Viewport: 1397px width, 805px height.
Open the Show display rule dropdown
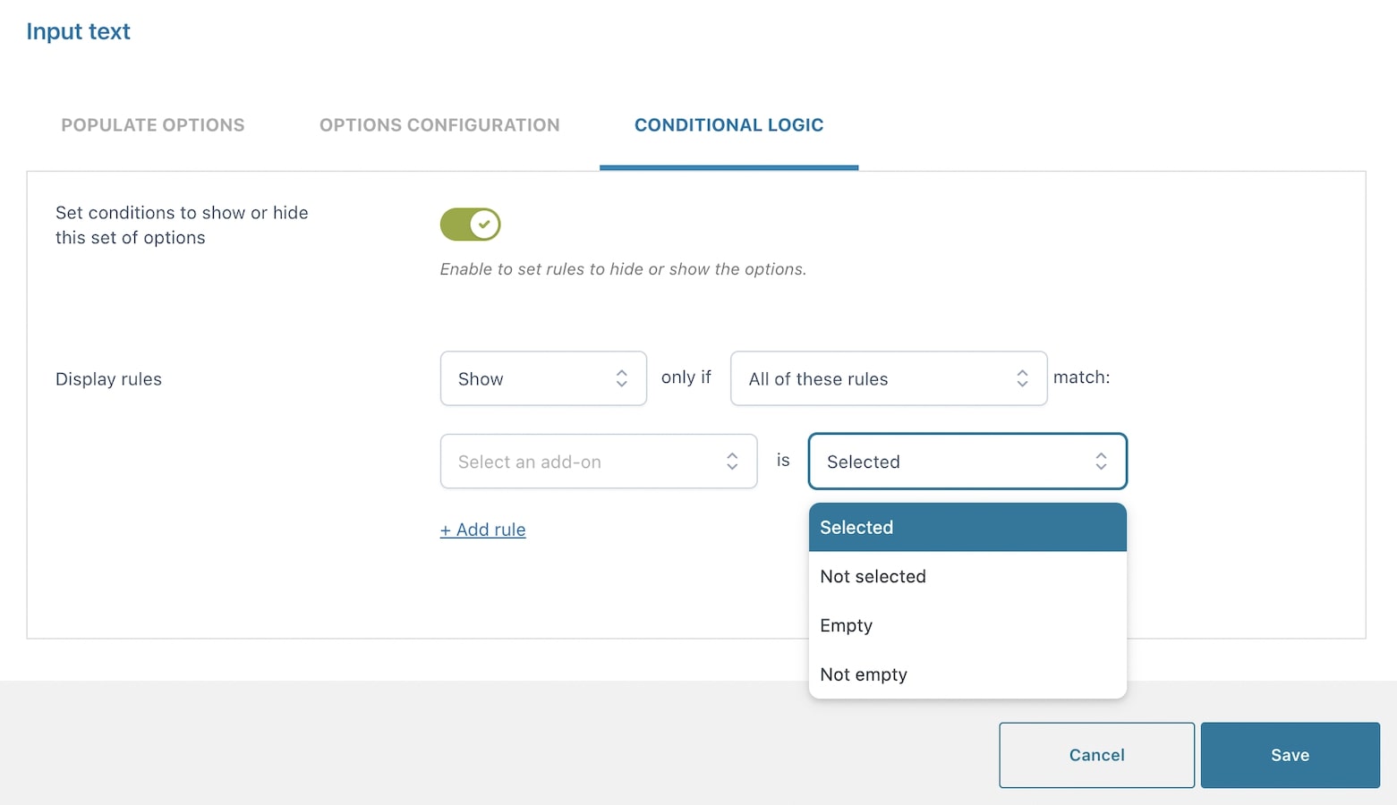(x=543, y=378)
